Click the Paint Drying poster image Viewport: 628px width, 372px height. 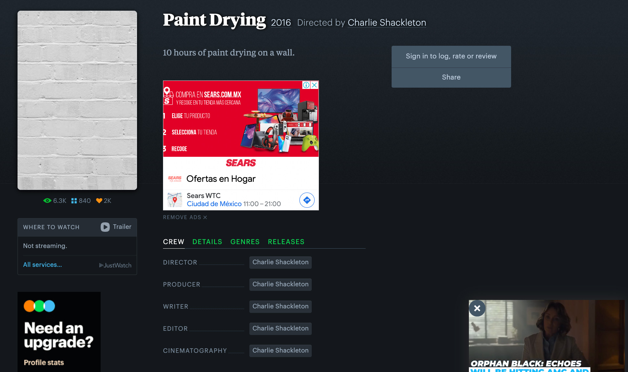click(77, 100)
